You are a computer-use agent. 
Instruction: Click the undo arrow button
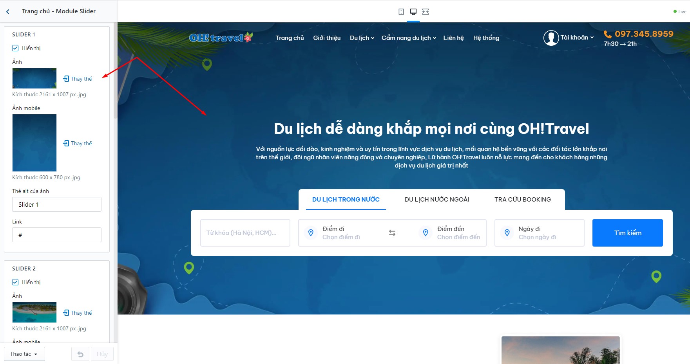pos(80,354)
